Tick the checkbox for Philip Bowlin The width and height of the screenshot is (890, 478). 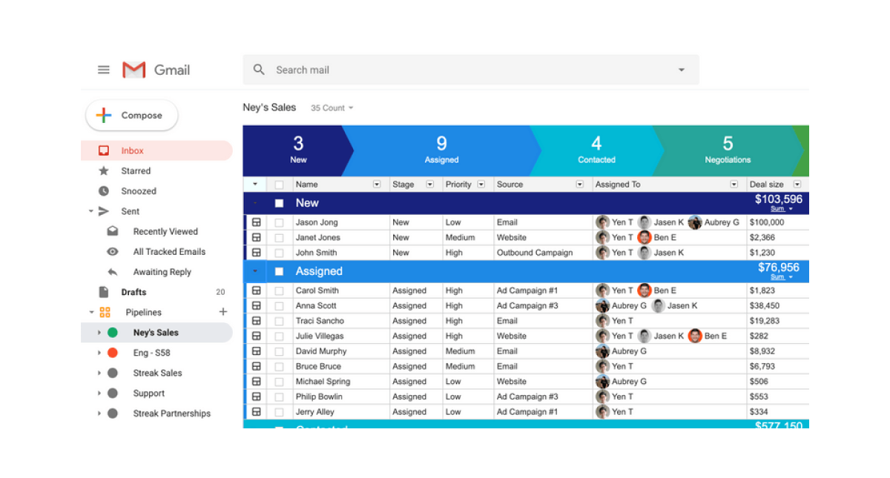pos(279,396)
